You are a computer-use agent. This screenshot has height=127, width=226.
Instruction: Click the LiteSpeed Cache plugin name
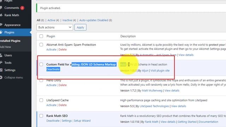pyautogui.click(x=57, y=100)
